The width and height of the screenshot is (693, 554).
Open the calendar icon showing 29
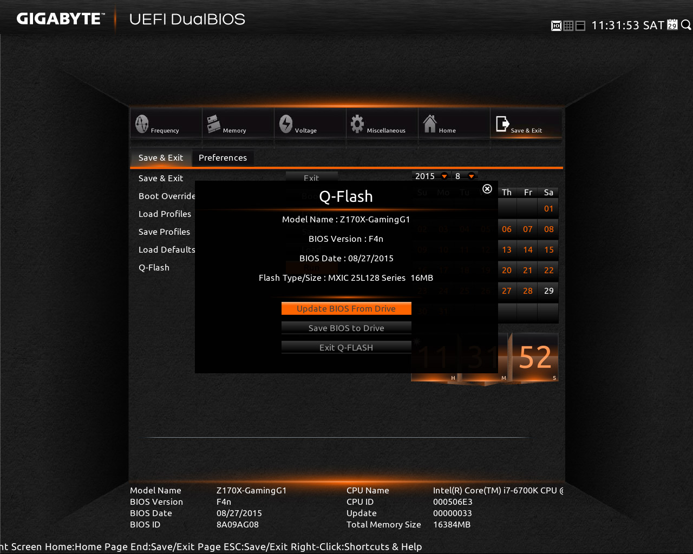tap(672, 25)
